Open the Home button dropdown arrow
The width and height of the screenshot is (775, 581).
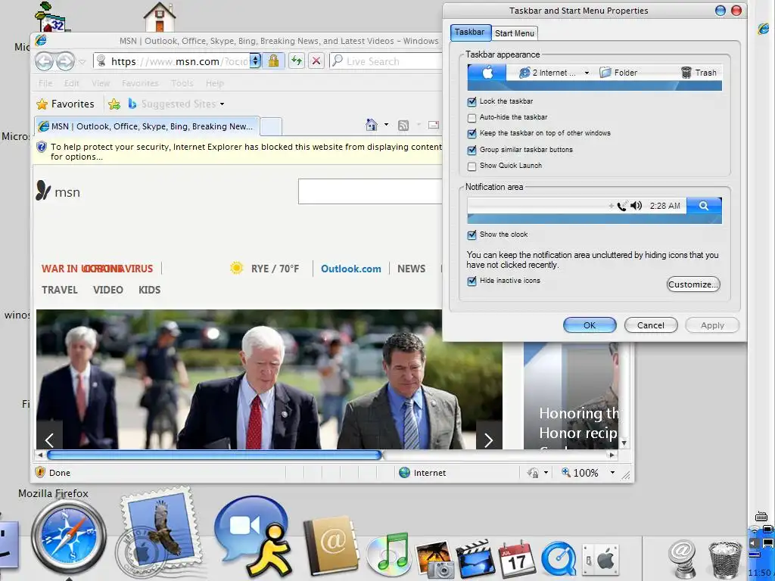386,125
